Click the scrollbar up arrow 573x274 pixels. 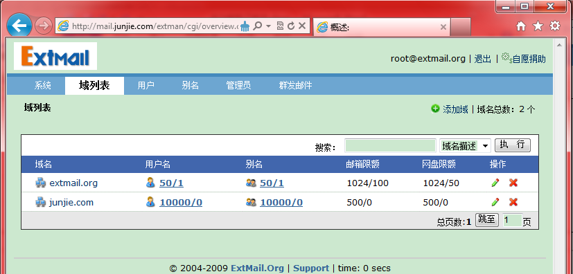pos(558,45)
